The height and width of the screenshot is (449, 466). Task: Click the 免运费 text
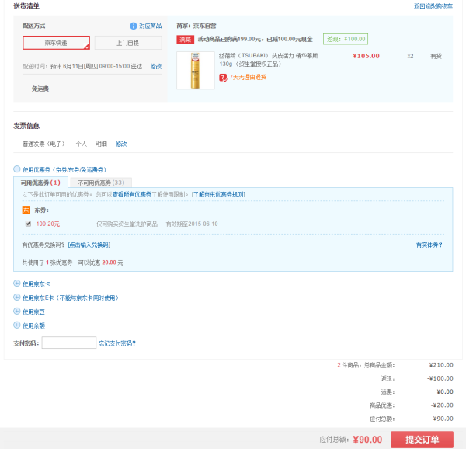[40, 89]
